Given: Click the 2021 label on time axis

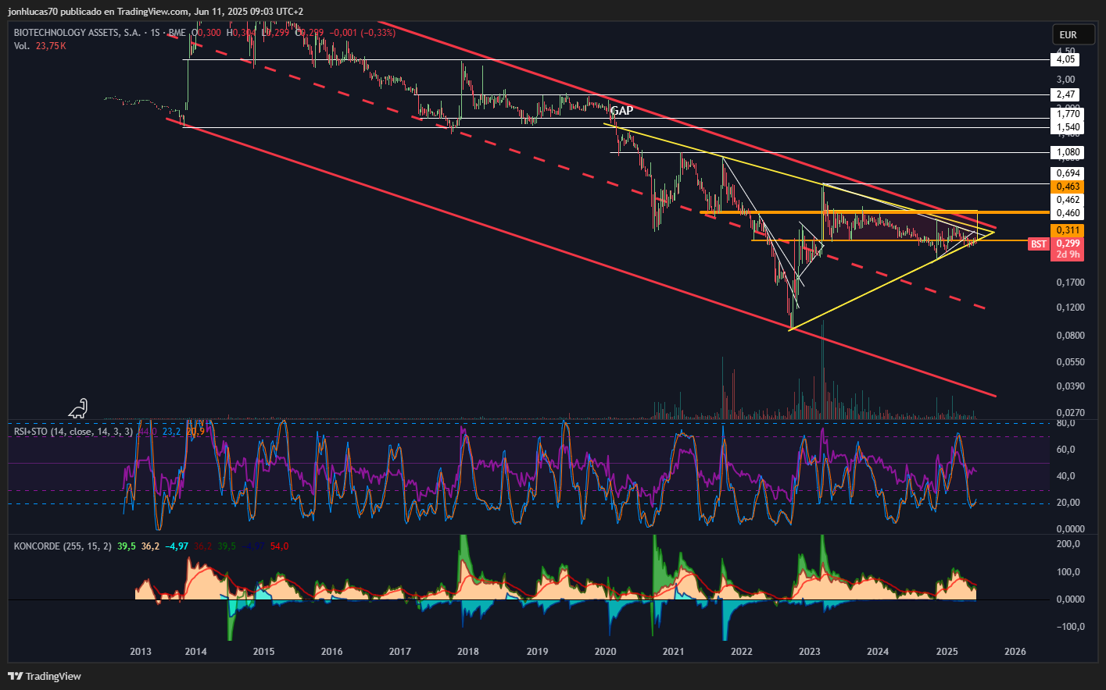Looking at the screenshot, I should point(673,652).
